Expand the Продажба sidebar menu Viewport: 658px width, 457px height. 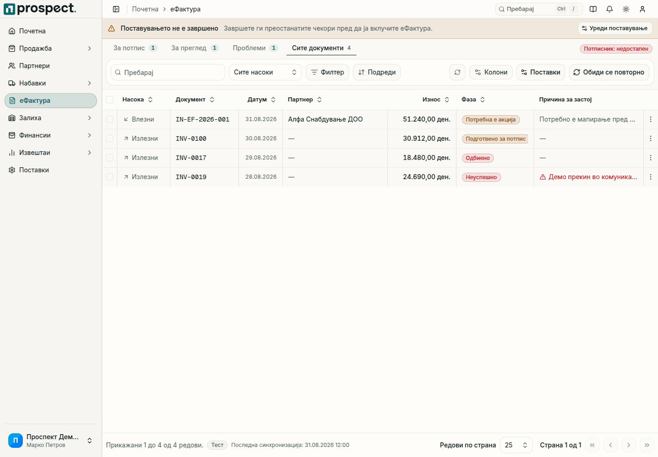pyautogui.click(x=51, y=48)
